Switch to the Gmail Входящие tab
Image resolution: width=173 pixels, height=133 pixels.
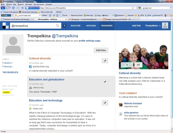click(x=85, y=19)
